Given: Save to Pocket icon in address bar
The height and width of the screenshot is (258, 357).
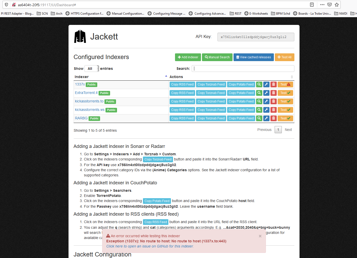Looking at the screenshot, I should pos(330,5).
